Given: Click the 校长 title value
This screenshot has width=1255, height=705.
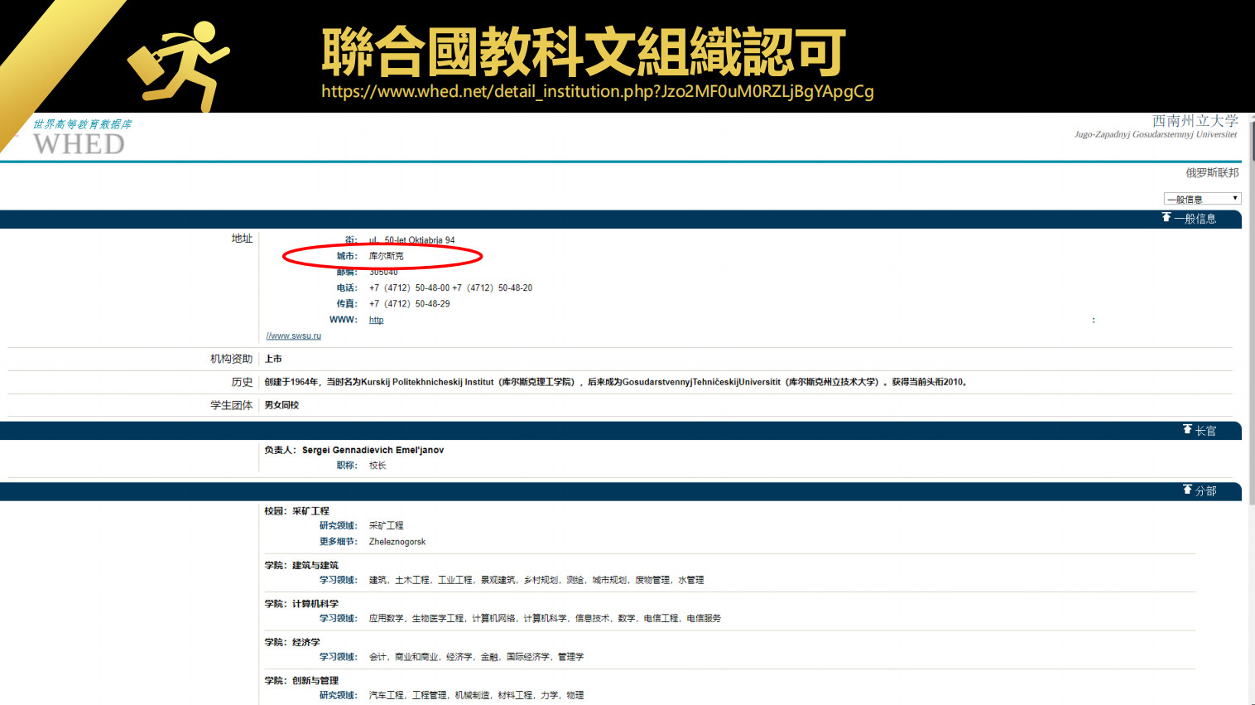Looking at the screenshot, I should coord(377,466).
